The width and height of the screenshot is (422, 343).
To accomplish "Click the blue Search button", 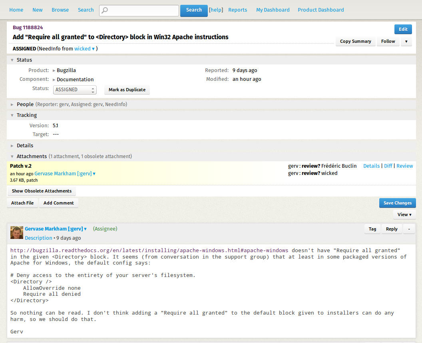I will click(x=194, y=10).
